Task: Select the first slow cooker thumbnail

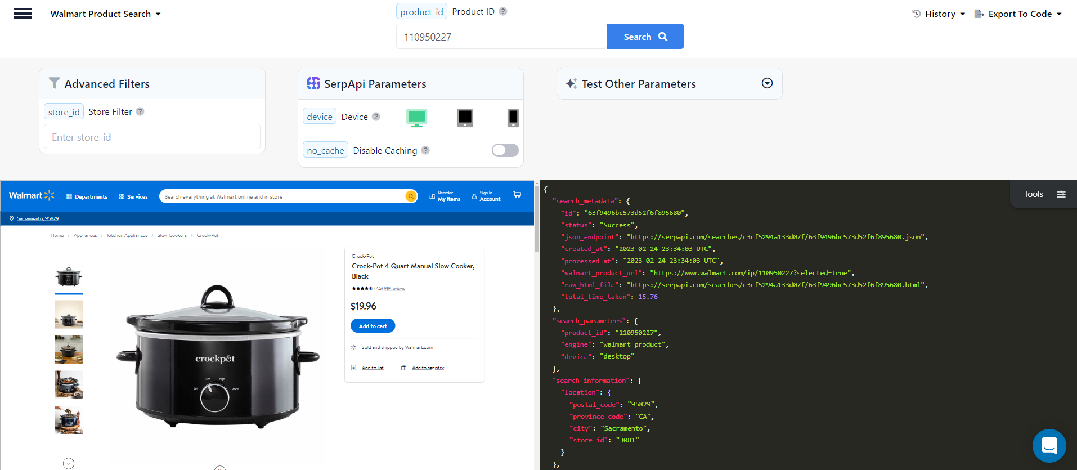Action: pyautogui.click(x=69, y=277)
